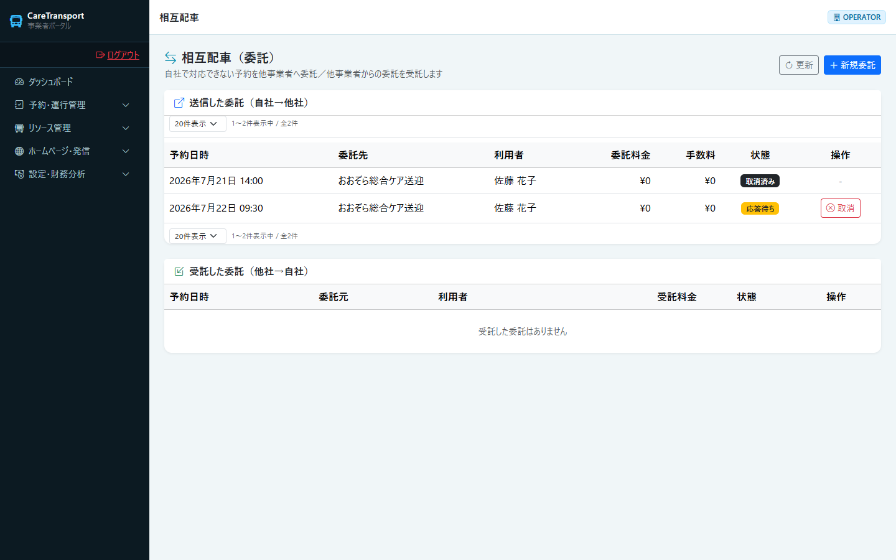Click the dashboard gauge icon
Image resolution: width=896 pixels, height=560 pixels.
19,82
